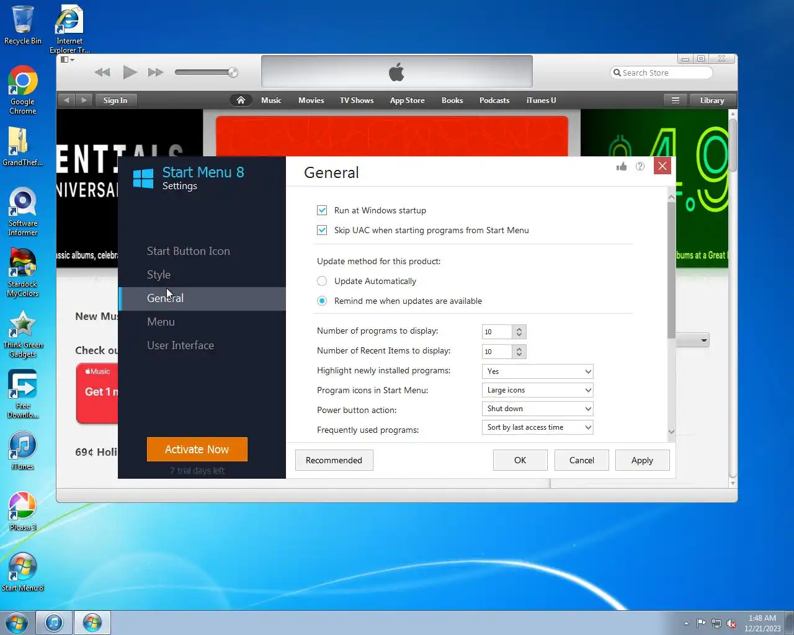794x635 pixels.
Task: Open User Interface settings section
Action: tap(181, 345)
